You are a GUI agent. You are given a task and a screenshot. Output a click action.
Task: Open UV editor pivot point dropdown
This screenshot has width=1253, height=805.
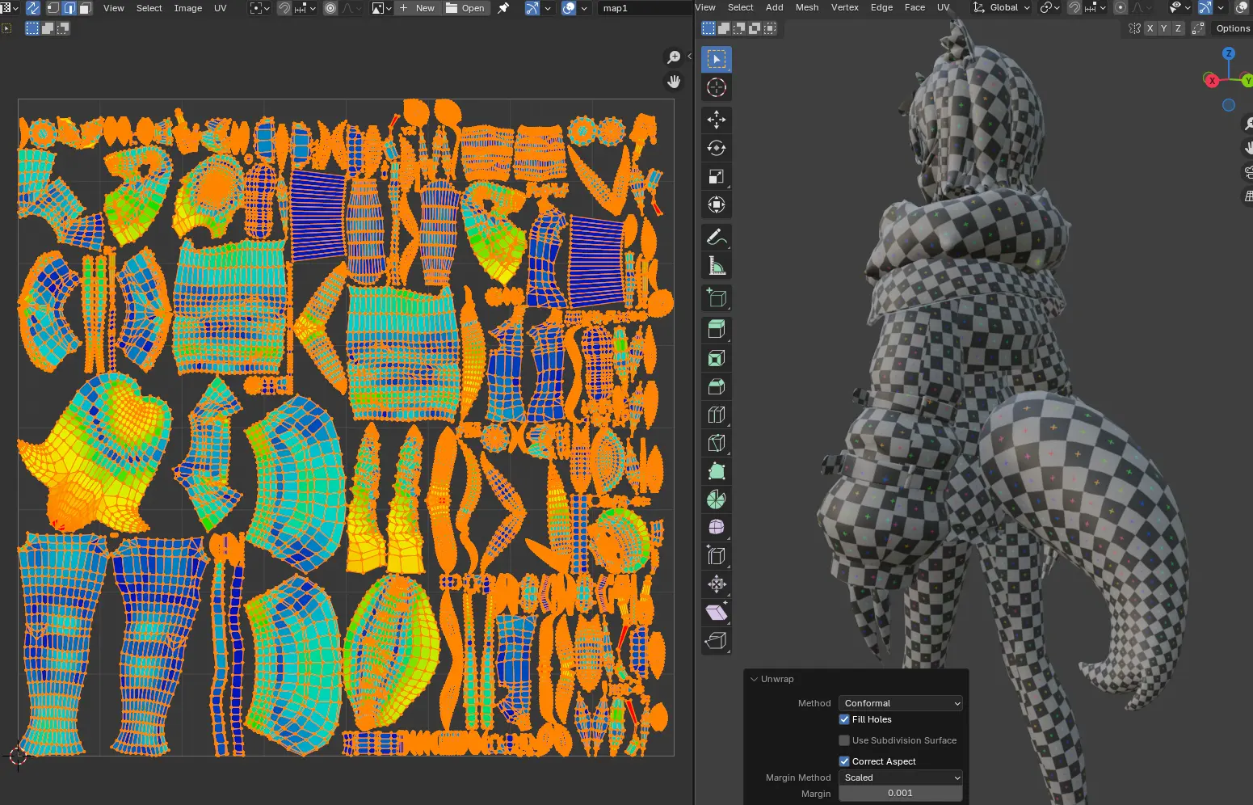click(259, 8)
